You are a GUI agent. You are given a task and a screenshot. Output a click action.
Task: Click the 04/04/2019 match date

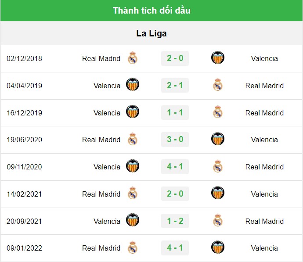click(24, 86)
